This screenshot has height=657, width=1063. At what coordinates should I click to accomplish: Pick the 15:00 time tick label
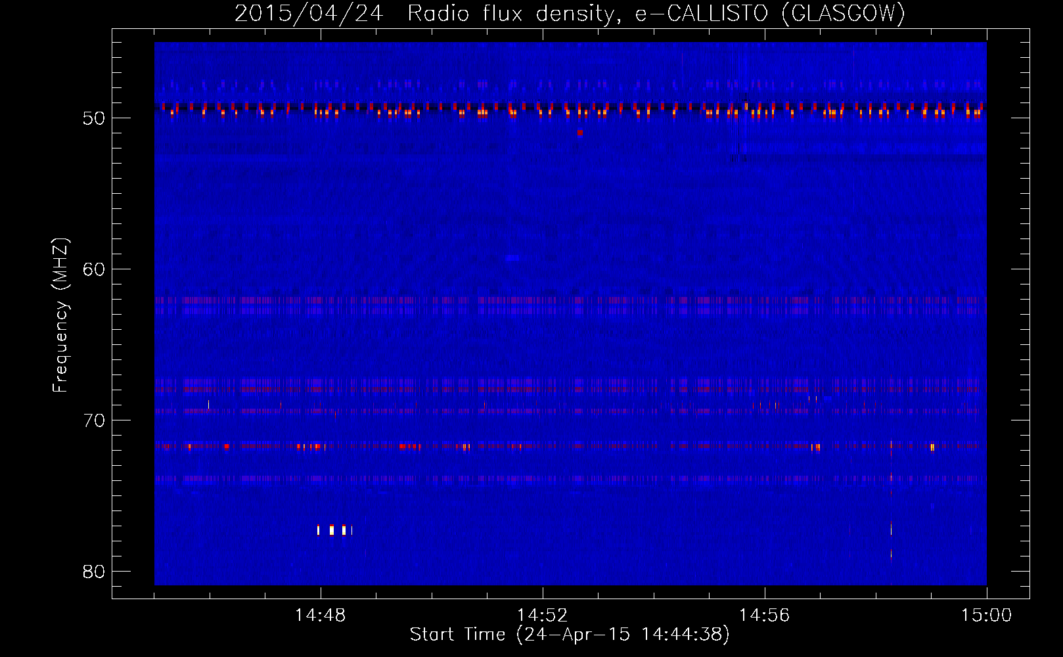986,615
